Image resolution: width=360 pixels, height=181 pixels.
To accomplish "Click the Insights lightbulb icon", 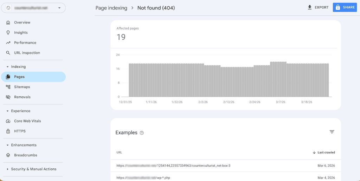I will pyautogui.click(x=8, y=33).
